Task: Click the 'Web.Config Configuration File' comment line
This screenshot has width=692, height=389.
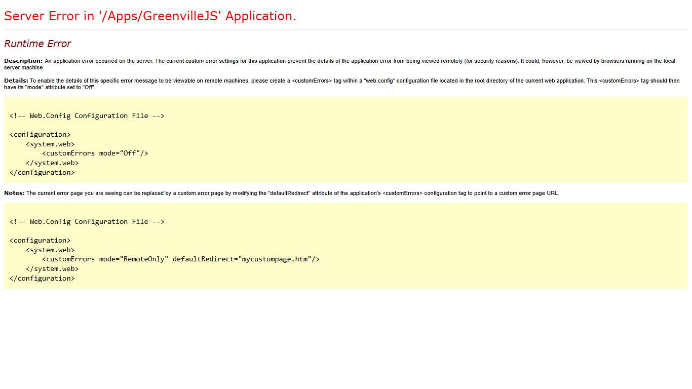Action: coord(87,115)
